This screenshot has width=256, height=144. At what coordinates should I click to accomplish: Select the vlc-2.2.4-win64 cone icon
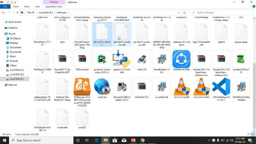[201, 87]
